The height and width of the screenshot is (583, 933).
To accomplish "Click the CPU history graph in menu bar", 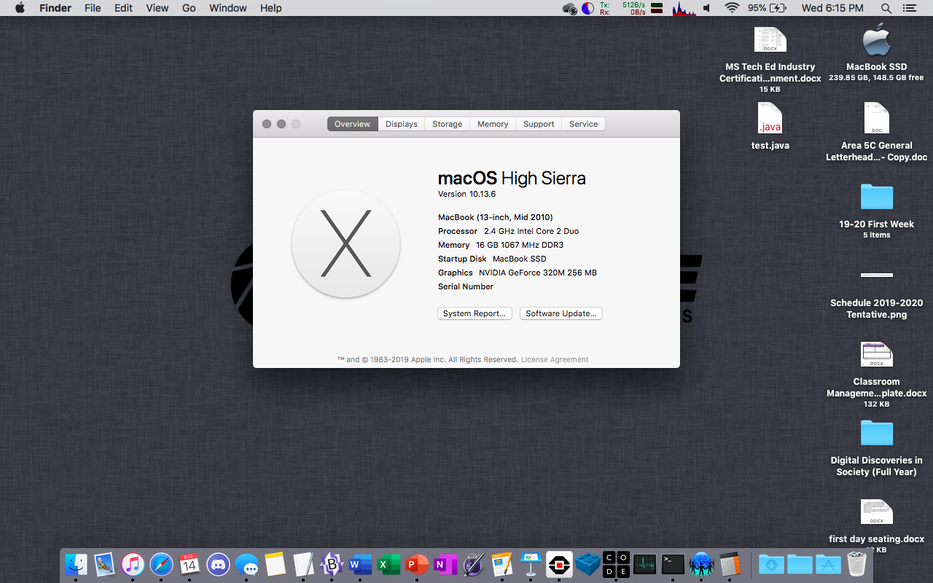I will pyautogui.click(x=684, y=8).
